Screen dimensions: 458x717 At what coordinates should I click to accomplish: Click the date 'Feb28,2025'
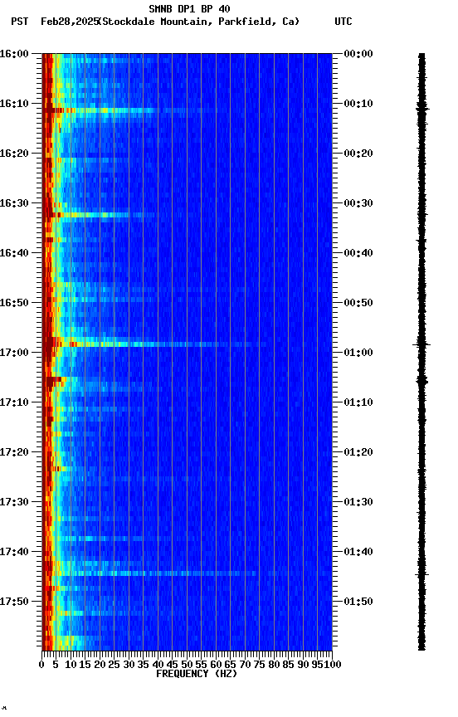70,22
